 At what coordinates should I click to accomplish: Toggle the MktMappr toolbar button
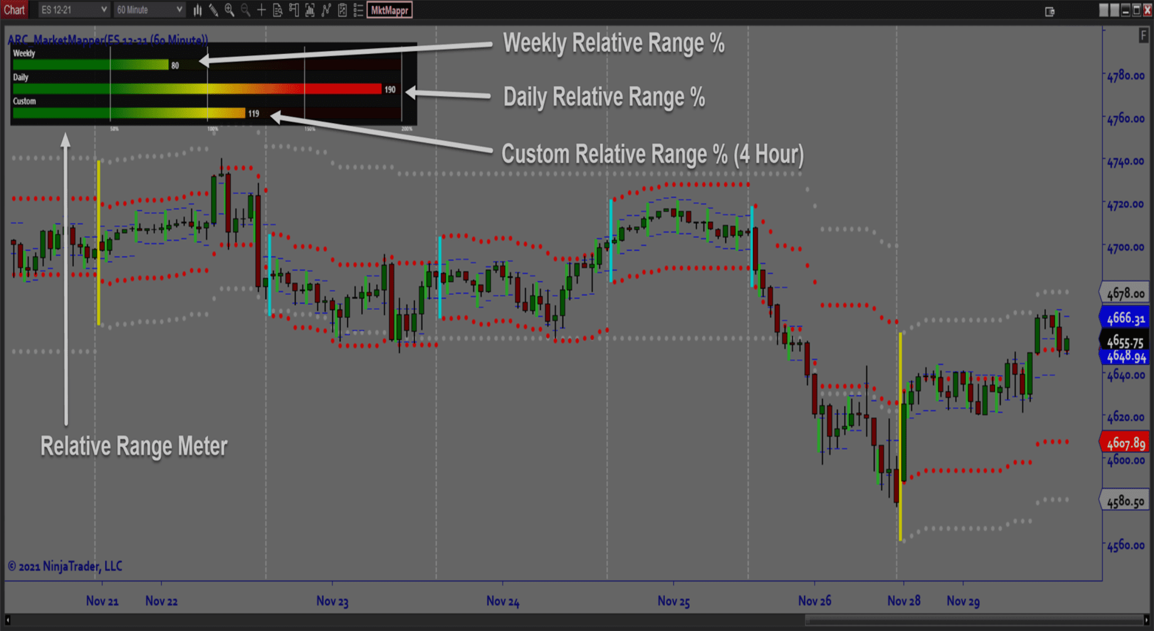click(x=389, y=10)
